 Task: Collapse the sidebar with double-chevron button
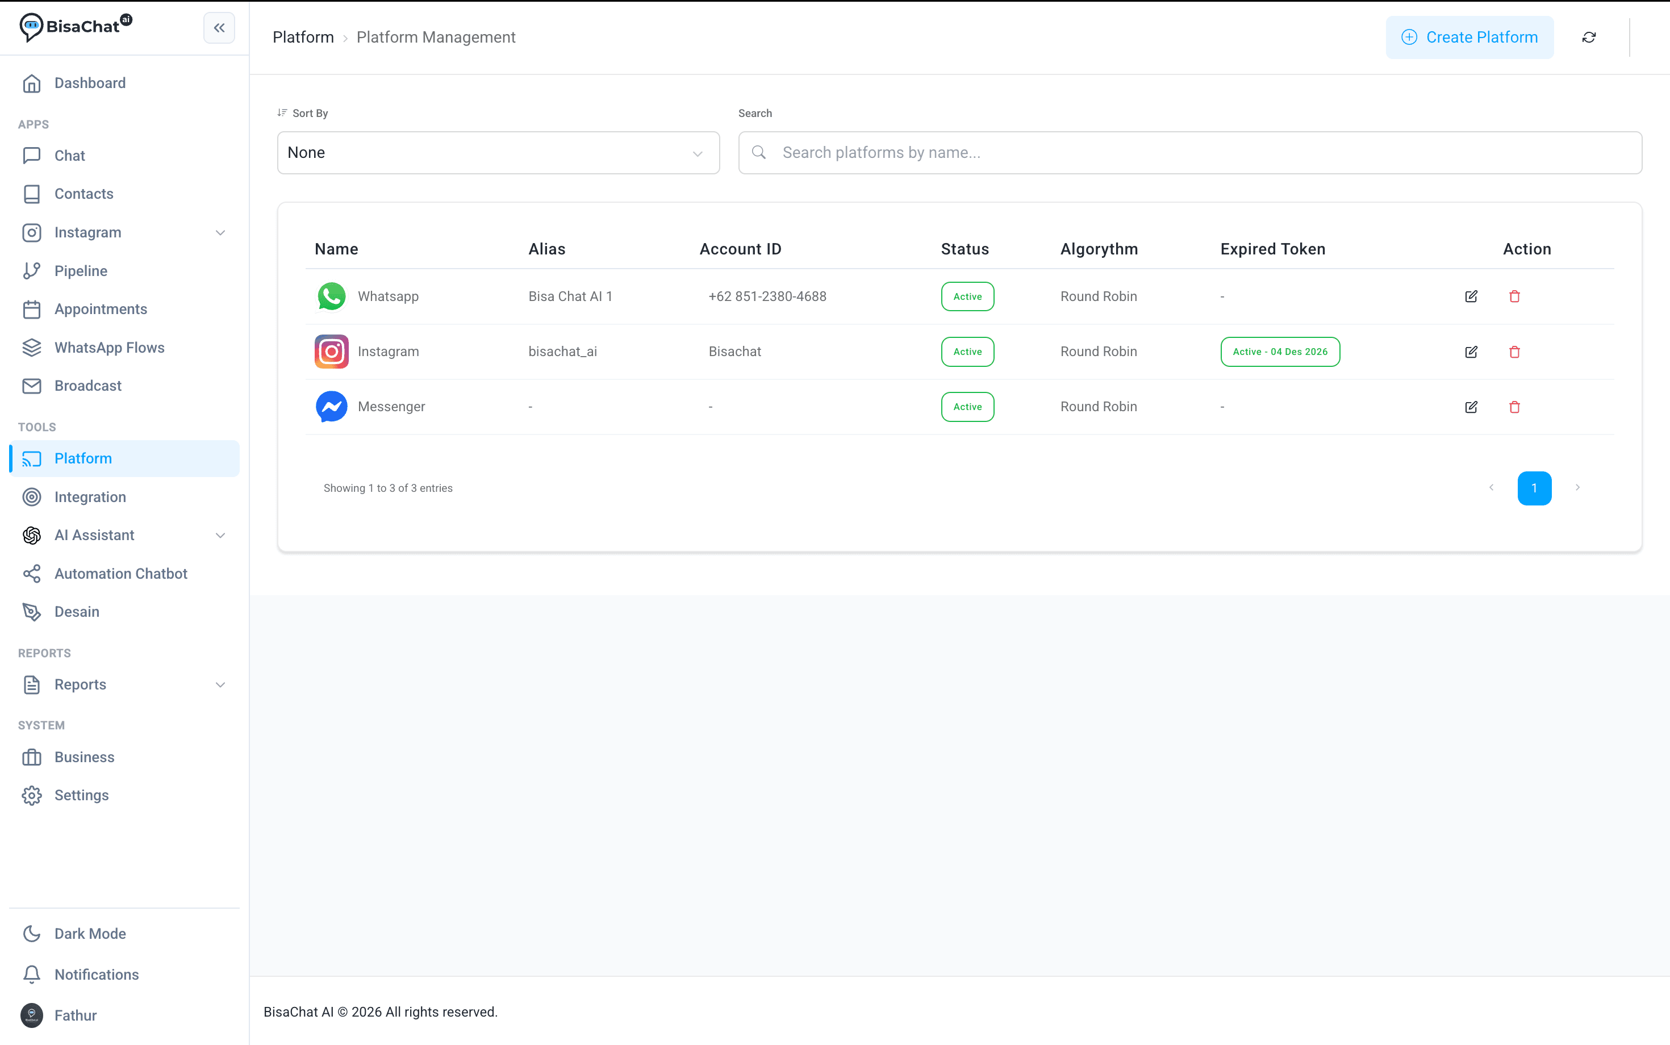point(219,28)
